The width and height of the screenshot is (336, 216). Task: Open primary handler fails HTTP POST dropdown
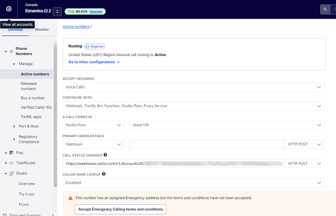(x=305, y=144)
